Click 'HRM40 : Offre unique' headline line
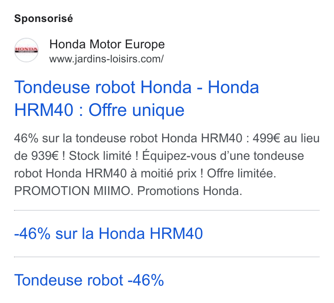The image size is (334, 303). (99, 110)
